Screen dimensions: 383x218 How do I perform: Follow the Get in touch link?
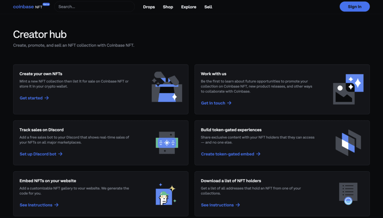pyautogui.click(x=213, y=103)
